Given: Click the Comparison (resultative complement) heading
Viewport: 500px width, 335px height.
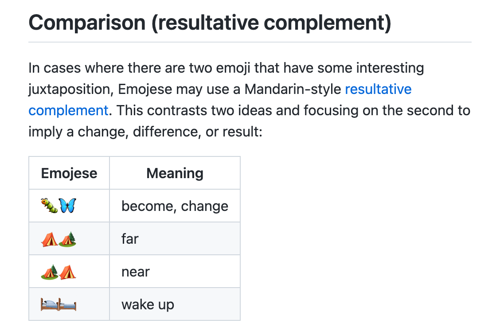Looking at the screenshot, I should point(210,23).
